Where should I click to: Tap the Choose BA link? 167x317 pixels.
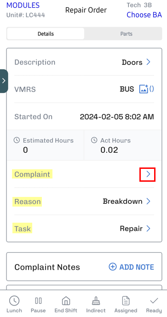point(144,15)
